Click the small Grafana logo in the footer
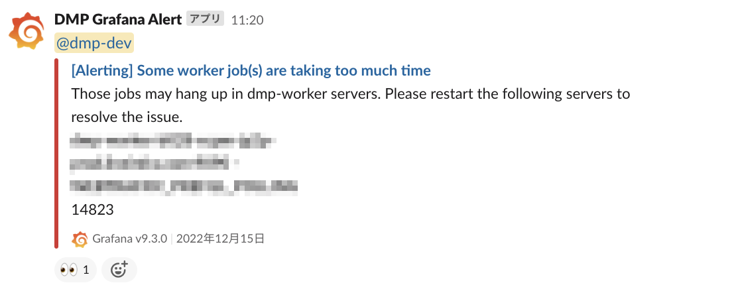This screenshot has width=736, height=289. click(80, 239)
